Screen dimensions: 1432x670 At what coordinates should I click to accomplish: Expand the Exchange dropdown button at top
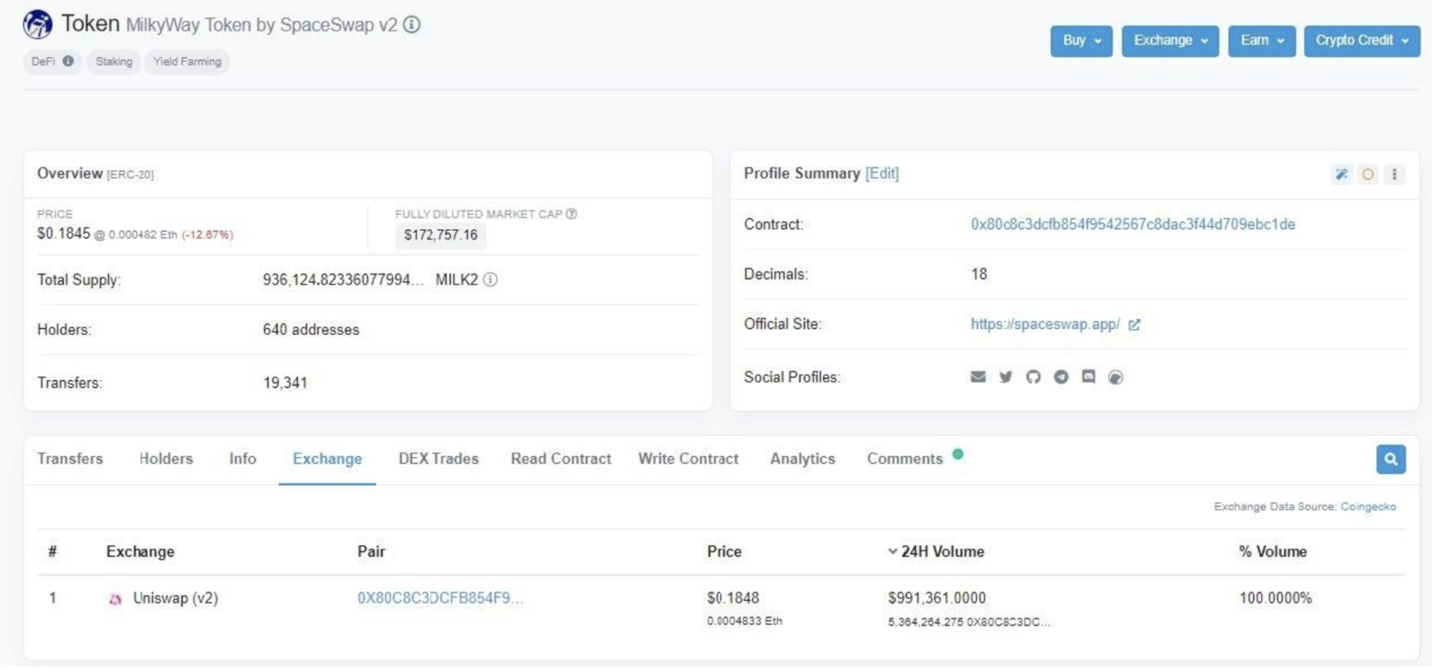pyautogui.click(x=1170, y=41)
